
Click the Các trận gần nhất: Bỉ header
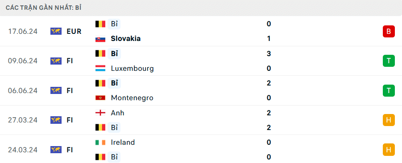[44, 8]
